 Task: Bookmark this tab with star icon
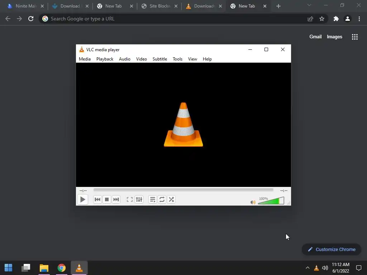click(x=322, y=19)
